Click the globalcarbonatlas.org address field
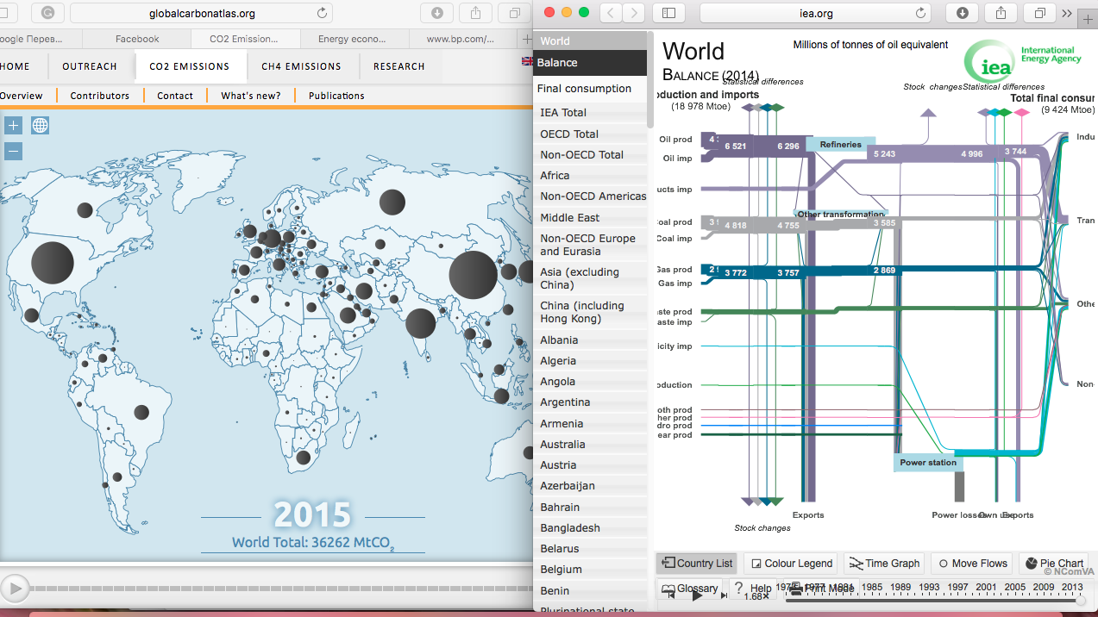 coord(202,13)
